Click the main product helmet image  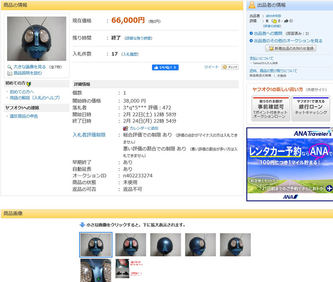pos(37,39)
